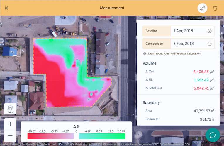Close the Measurement view with the X icon

[x=6, y=8]
